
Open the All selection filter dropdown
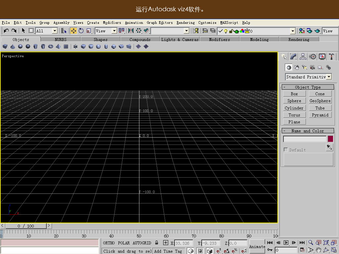coord(55,31)
